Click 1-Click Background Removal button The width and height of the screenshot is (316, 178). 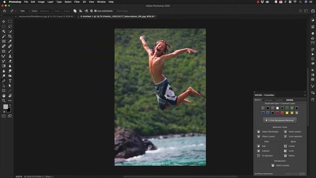coord(280,120)
